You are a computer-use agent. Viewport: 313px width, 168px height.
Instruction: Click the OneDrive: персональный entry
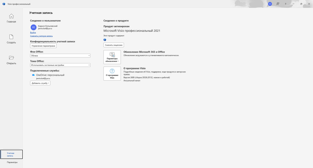(x=50, y=75)
